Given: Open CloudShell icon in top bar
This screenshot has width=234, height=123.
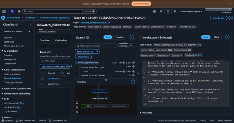Looking at the screenshot, I should pyautogui.click(x=154, y=11).
